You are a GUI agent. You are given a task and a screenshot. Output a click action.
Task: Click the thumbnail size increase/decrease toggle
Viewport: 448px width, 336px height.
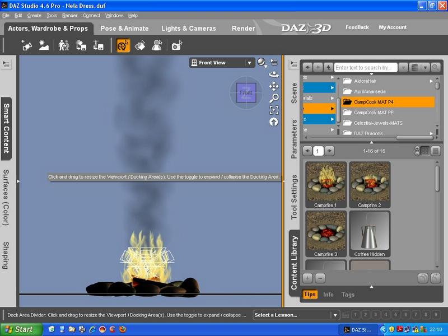pyautogui.click(x=417, y=151)
